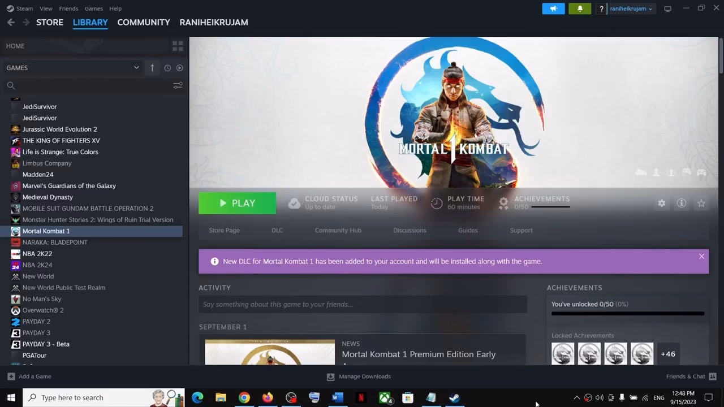Click the first locked achievement badge
The image size is (724, 407).
(563, 354)
